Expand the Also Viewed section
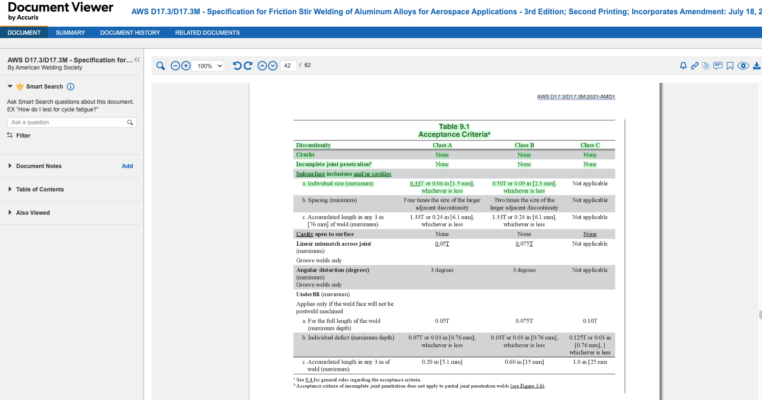 (x=29, y=213)
